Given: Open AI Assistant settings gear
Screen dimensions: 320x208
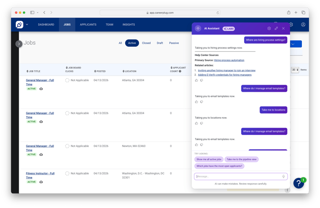Looking at the screenshot, I should point(269,28).
